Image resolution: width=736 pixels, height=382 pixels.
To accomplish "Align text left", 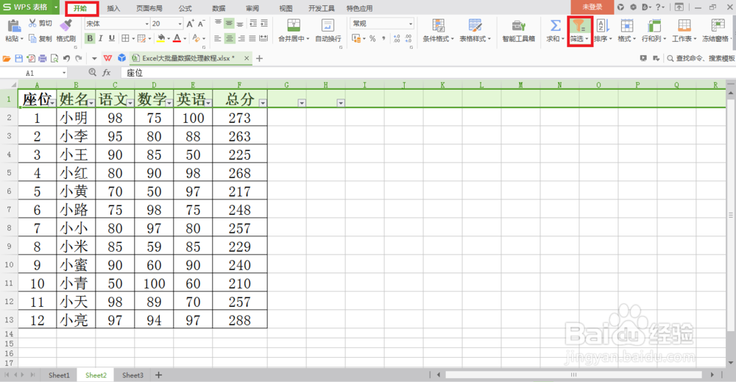I will pos(218,38).
